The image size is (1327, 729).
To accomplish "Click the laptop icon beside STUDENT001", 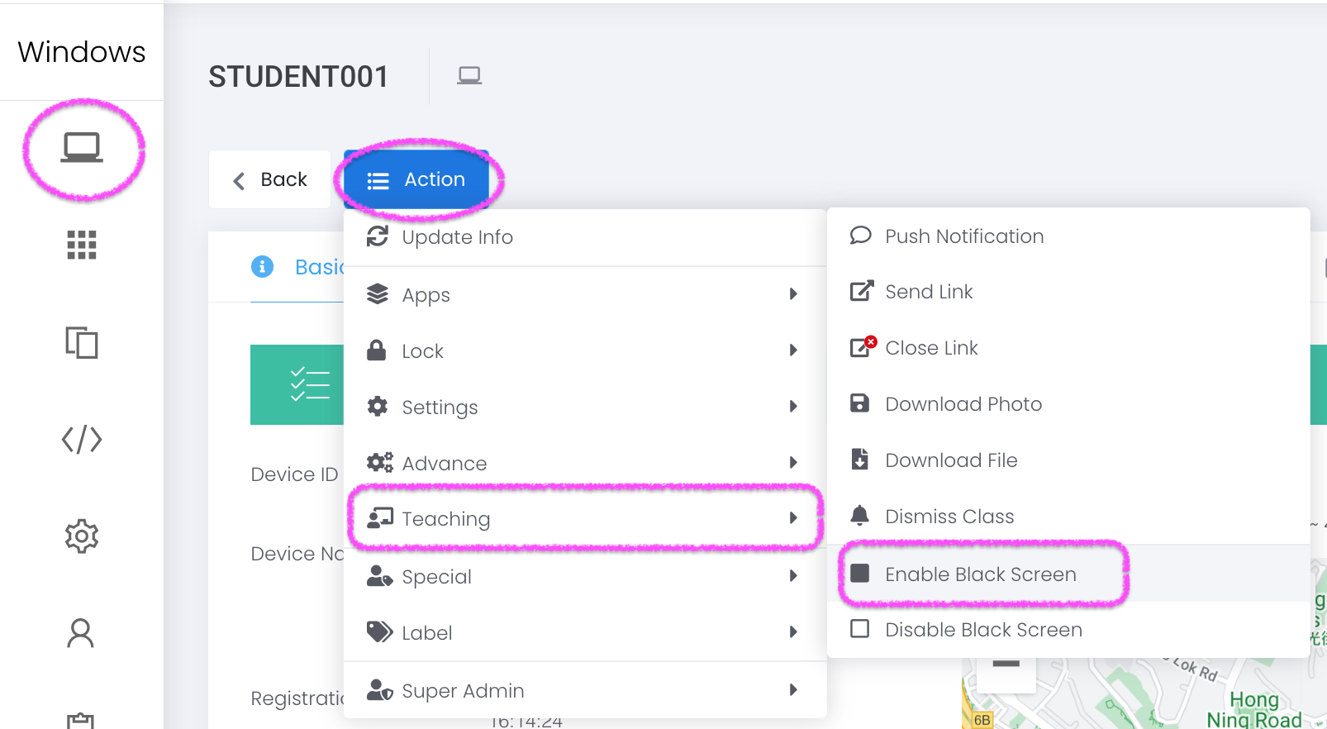I will pos(469,76).
